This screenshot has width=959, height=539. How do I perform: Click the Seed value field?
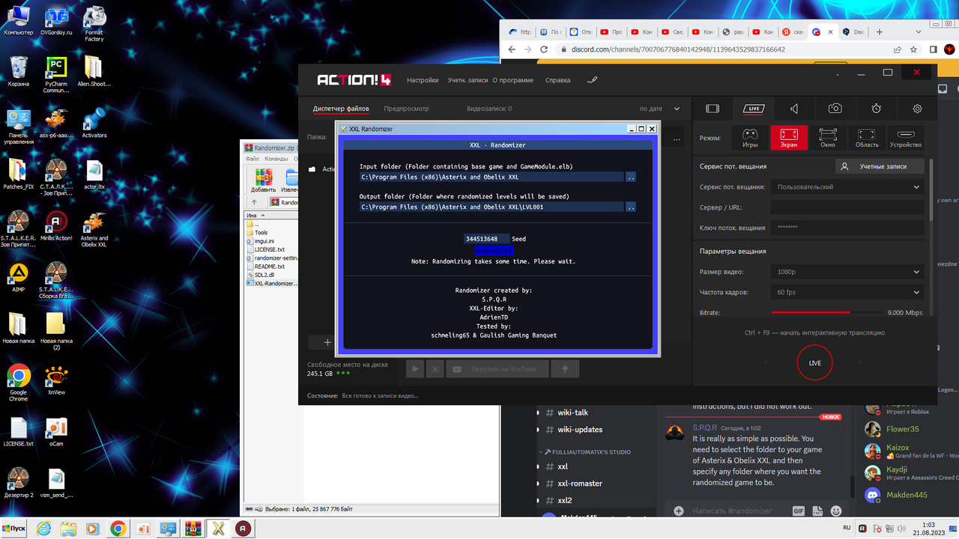[x=486, y=239]
